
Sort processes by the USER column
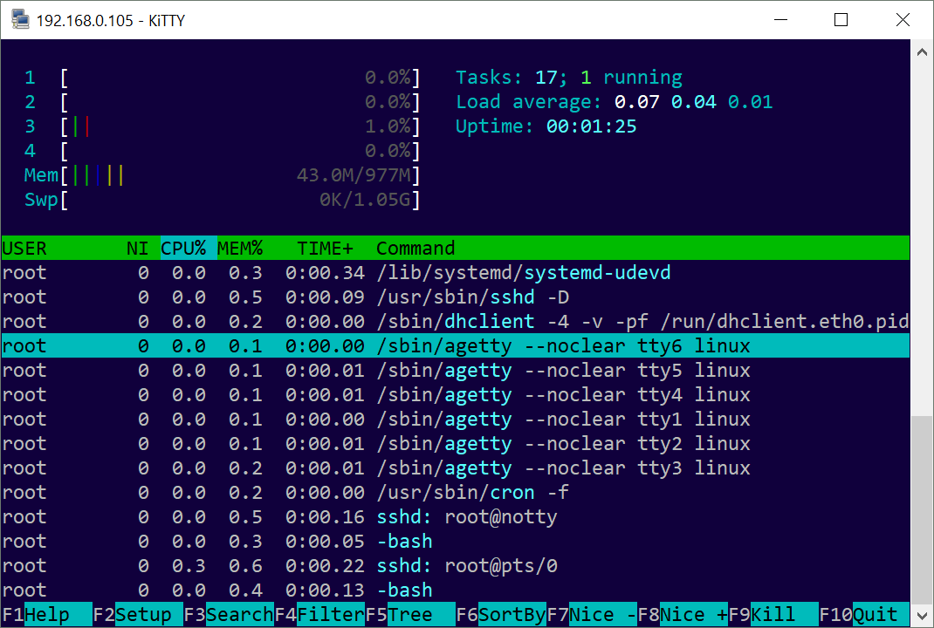pos(24,248)
